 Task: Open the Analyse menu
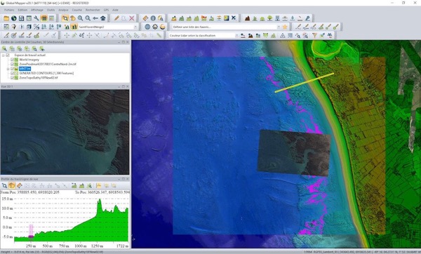click(63, 10)
